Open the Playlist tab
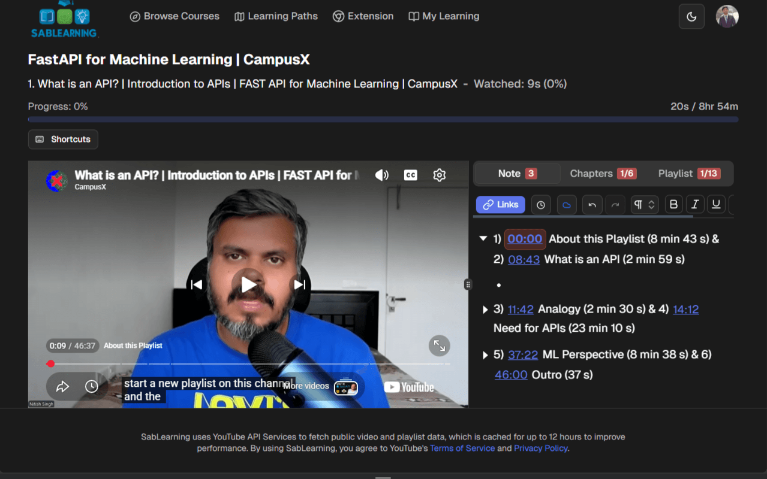 (x=687, y=173)
